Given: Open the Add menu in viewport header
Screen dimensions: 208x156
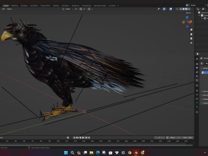Looking at the screenshot, I should pyautogui.click(x=3, y=9).
